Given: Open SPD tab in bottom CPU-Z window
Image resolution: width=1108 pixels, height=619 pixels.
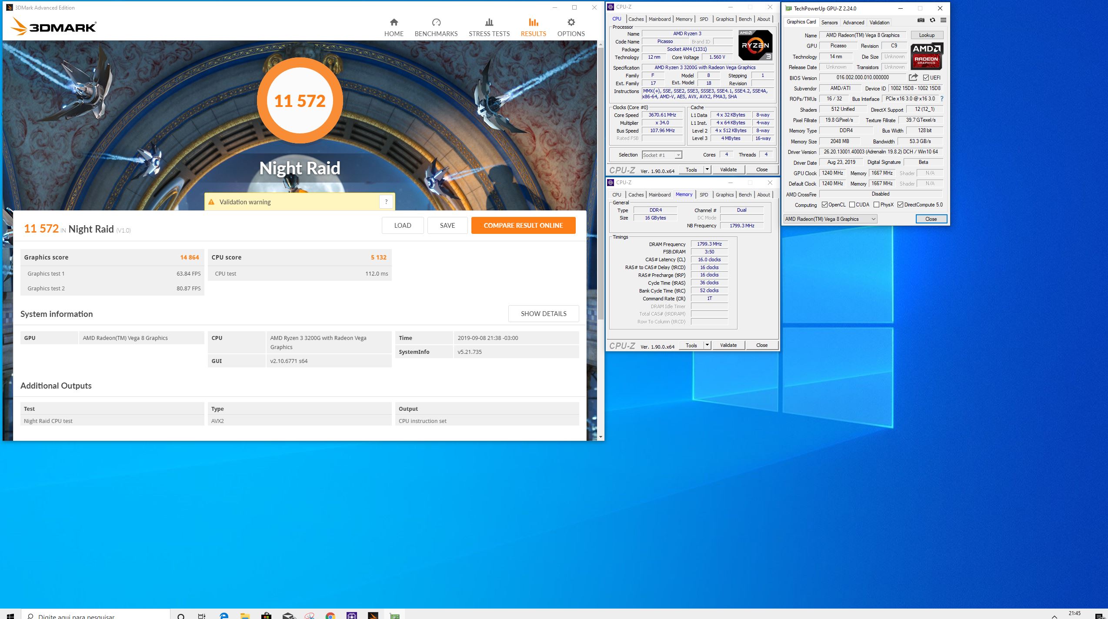Looking at the screenshot, I should [x=704, y=195].
